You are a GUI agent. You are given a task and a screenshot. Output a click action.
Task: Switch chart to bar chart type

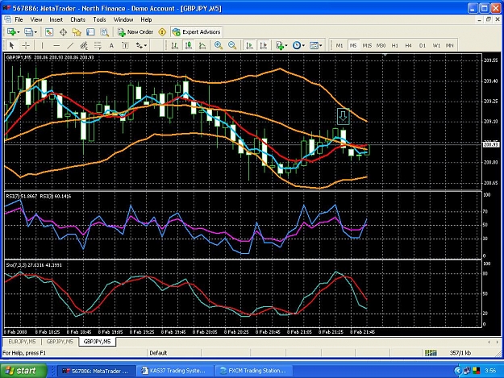coord(174,45)
